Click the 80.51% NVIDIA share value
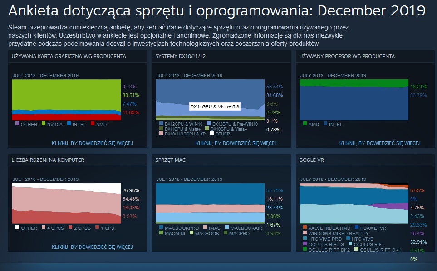 click(x=131, y=95)
